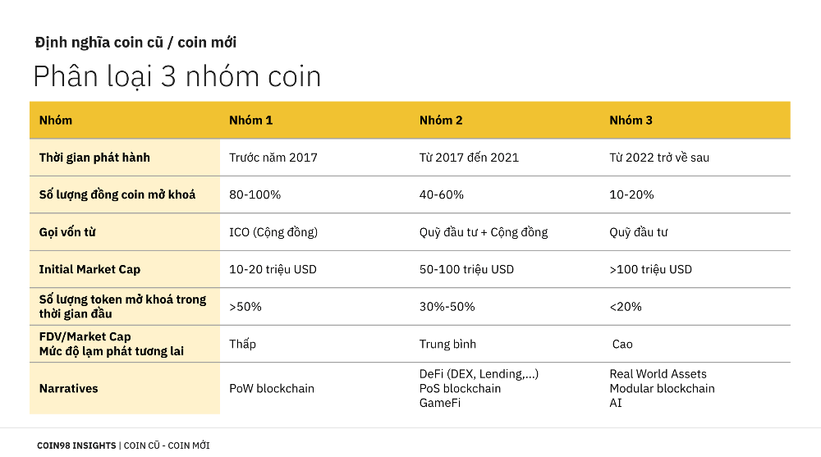Select the 'Narratives' row label
Screen dimensions: 821x457
click(x=68, y=388)
